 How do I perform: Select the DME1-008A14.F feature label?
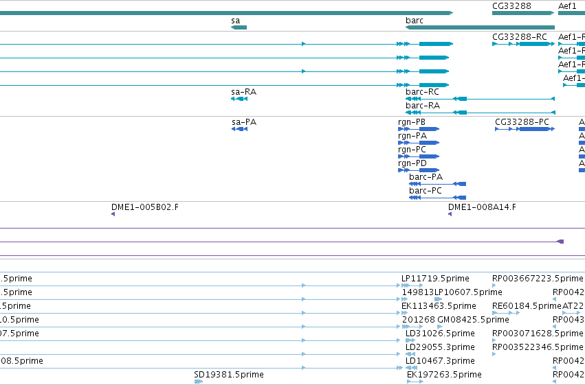(x=482, y=207)
